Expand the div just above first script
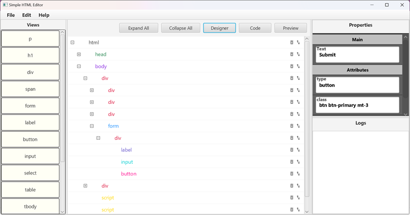This screenshot has height=215, width=410. (x=85, y=186)
